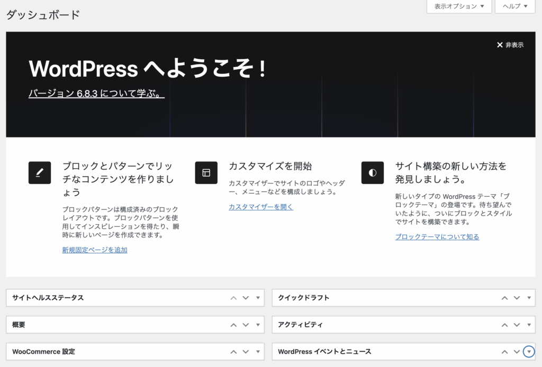Toggle the WordPress イベントとニュース panel

(529, 352)
